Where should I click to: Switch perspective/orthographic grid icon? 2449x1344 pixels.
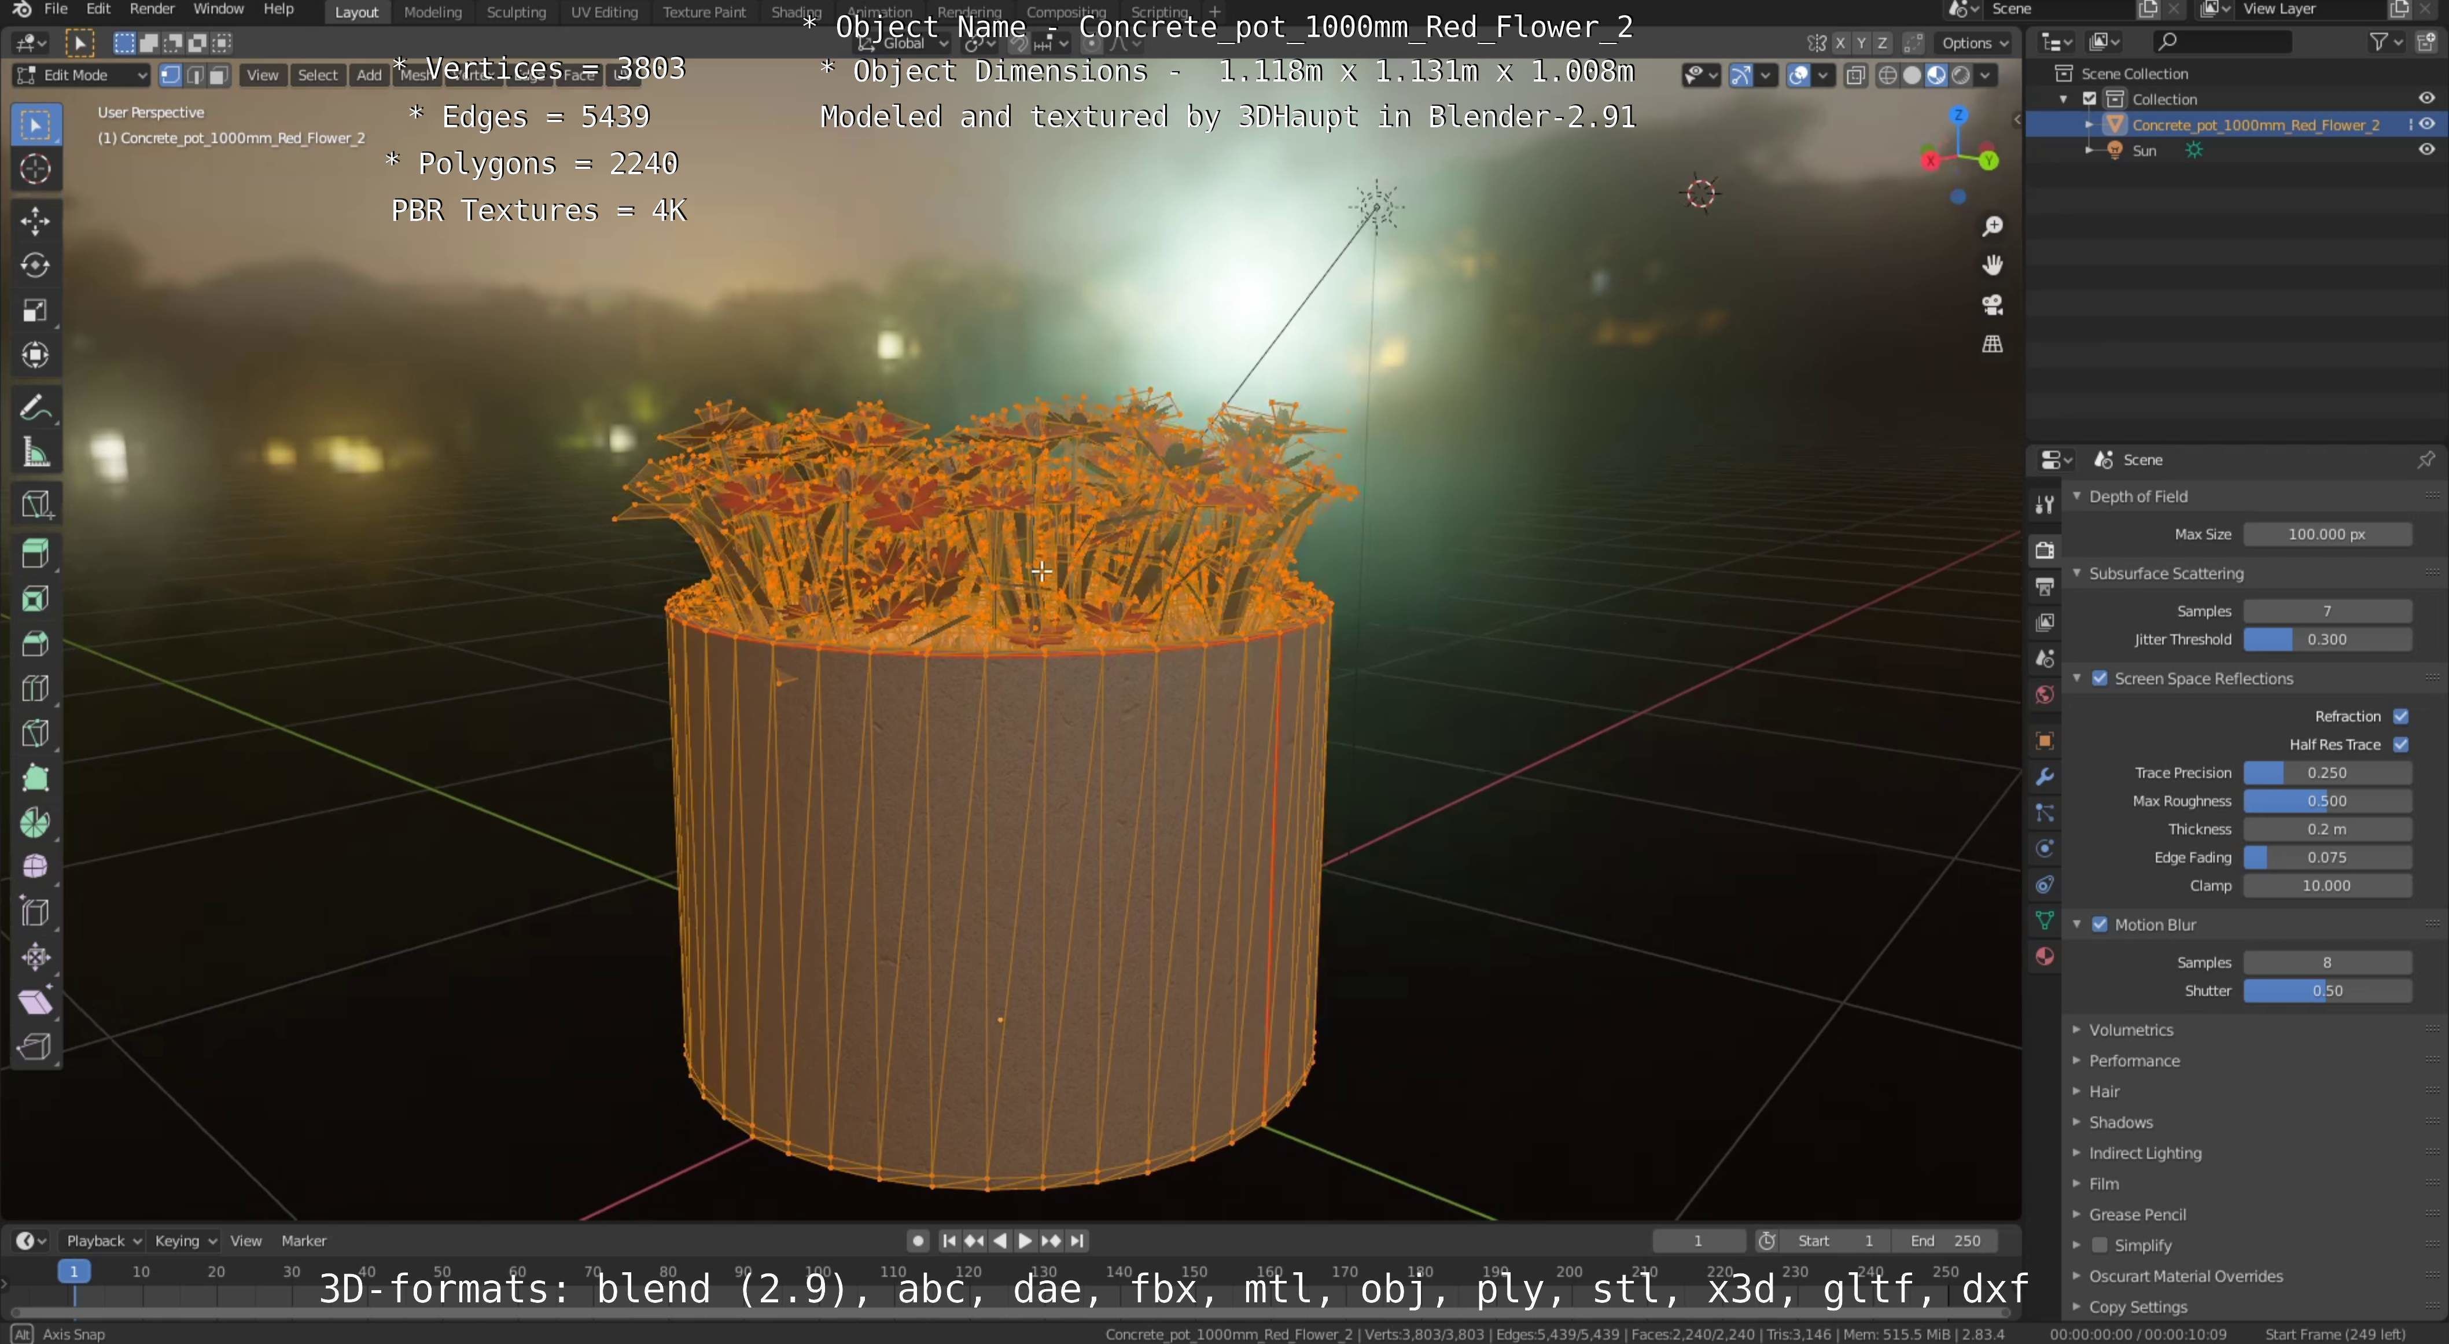pyautogui.click(x=1992, y=344)
